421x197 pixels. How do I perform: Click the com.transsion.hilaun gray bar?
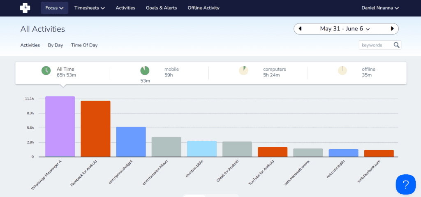(x=167, y=147)
